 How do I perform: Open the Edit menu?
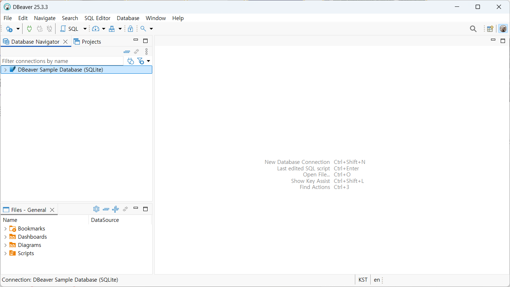23,18
